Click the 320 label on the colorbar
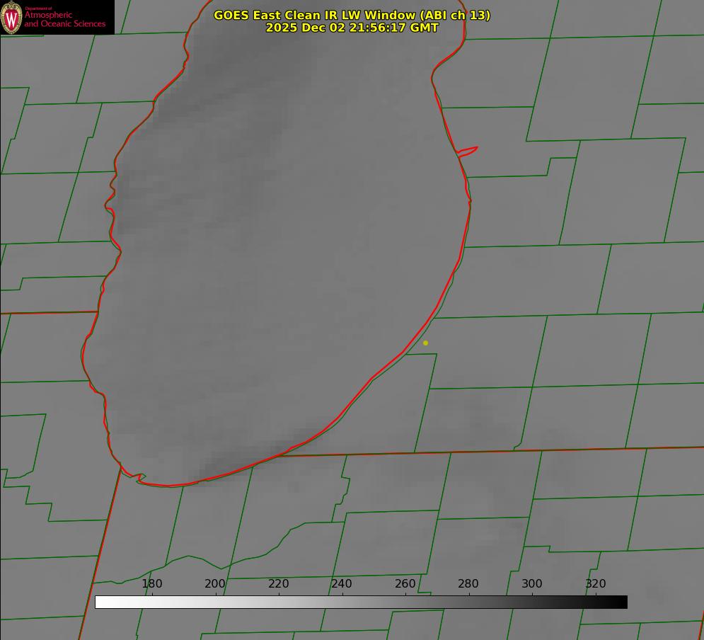Viewport: 704px width, 640px height. (596, 583)
